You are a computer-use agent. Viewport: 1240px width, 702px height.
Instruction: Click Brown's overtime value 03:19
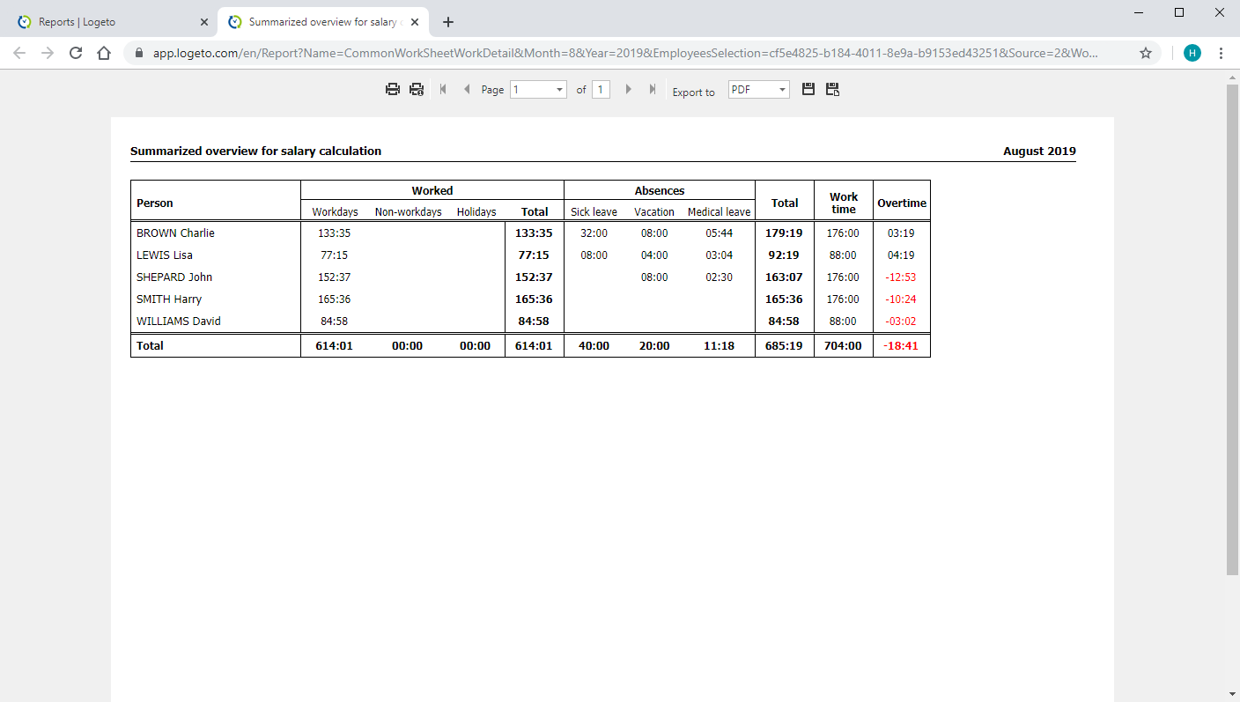(902, 233)
